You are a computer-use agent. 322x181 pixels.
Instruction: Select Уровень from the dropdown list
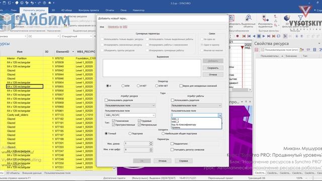pyautogui.click(x=196, y=127)
